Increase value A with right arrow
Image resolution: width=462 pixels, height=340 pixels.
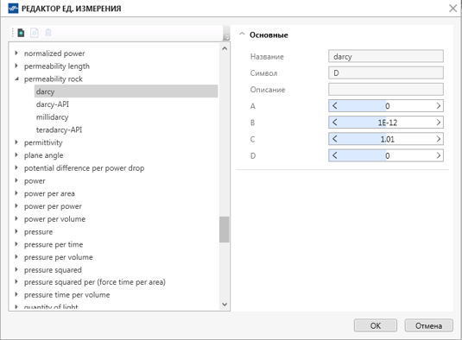pos(438,105)
